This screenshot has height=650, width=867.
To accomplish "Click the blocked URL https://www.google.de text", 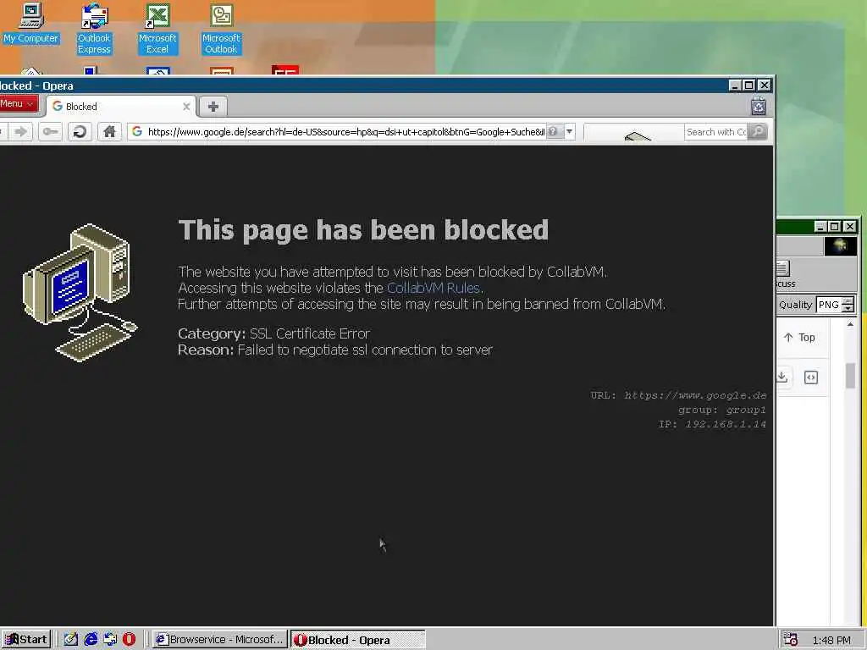I will click(x=695, y=395).
